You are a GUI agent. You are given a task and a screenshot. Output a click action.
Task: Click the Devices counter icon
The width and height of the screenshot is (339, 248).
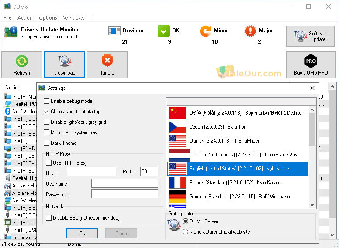point(114,31)
